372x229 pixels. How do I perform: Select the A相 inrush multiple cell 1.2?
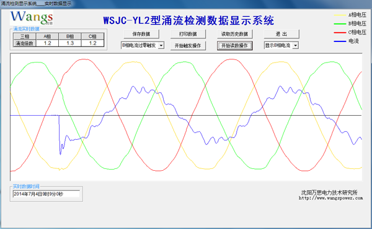(x=48, y=43)
